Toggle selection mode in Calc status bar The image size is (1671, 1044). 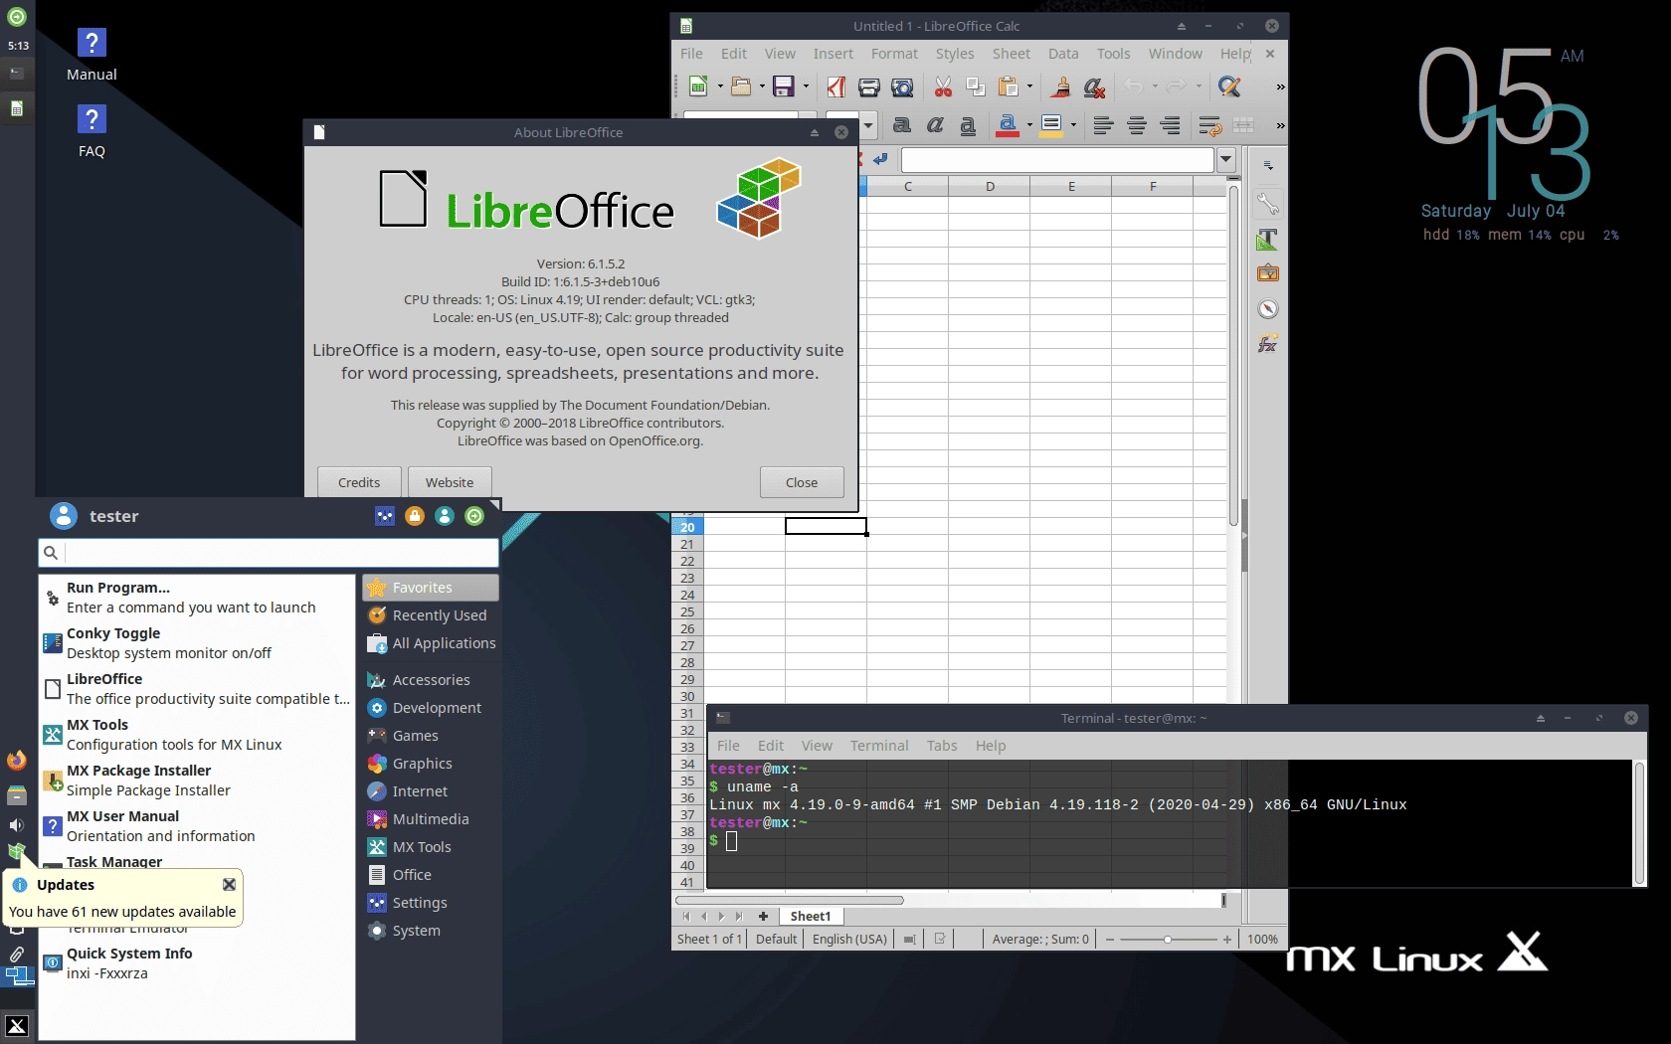pos(909,939)
